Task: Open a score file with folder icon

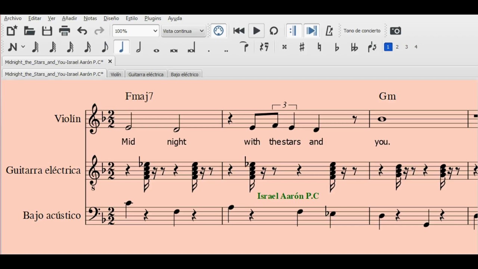Action: (29, 31)
